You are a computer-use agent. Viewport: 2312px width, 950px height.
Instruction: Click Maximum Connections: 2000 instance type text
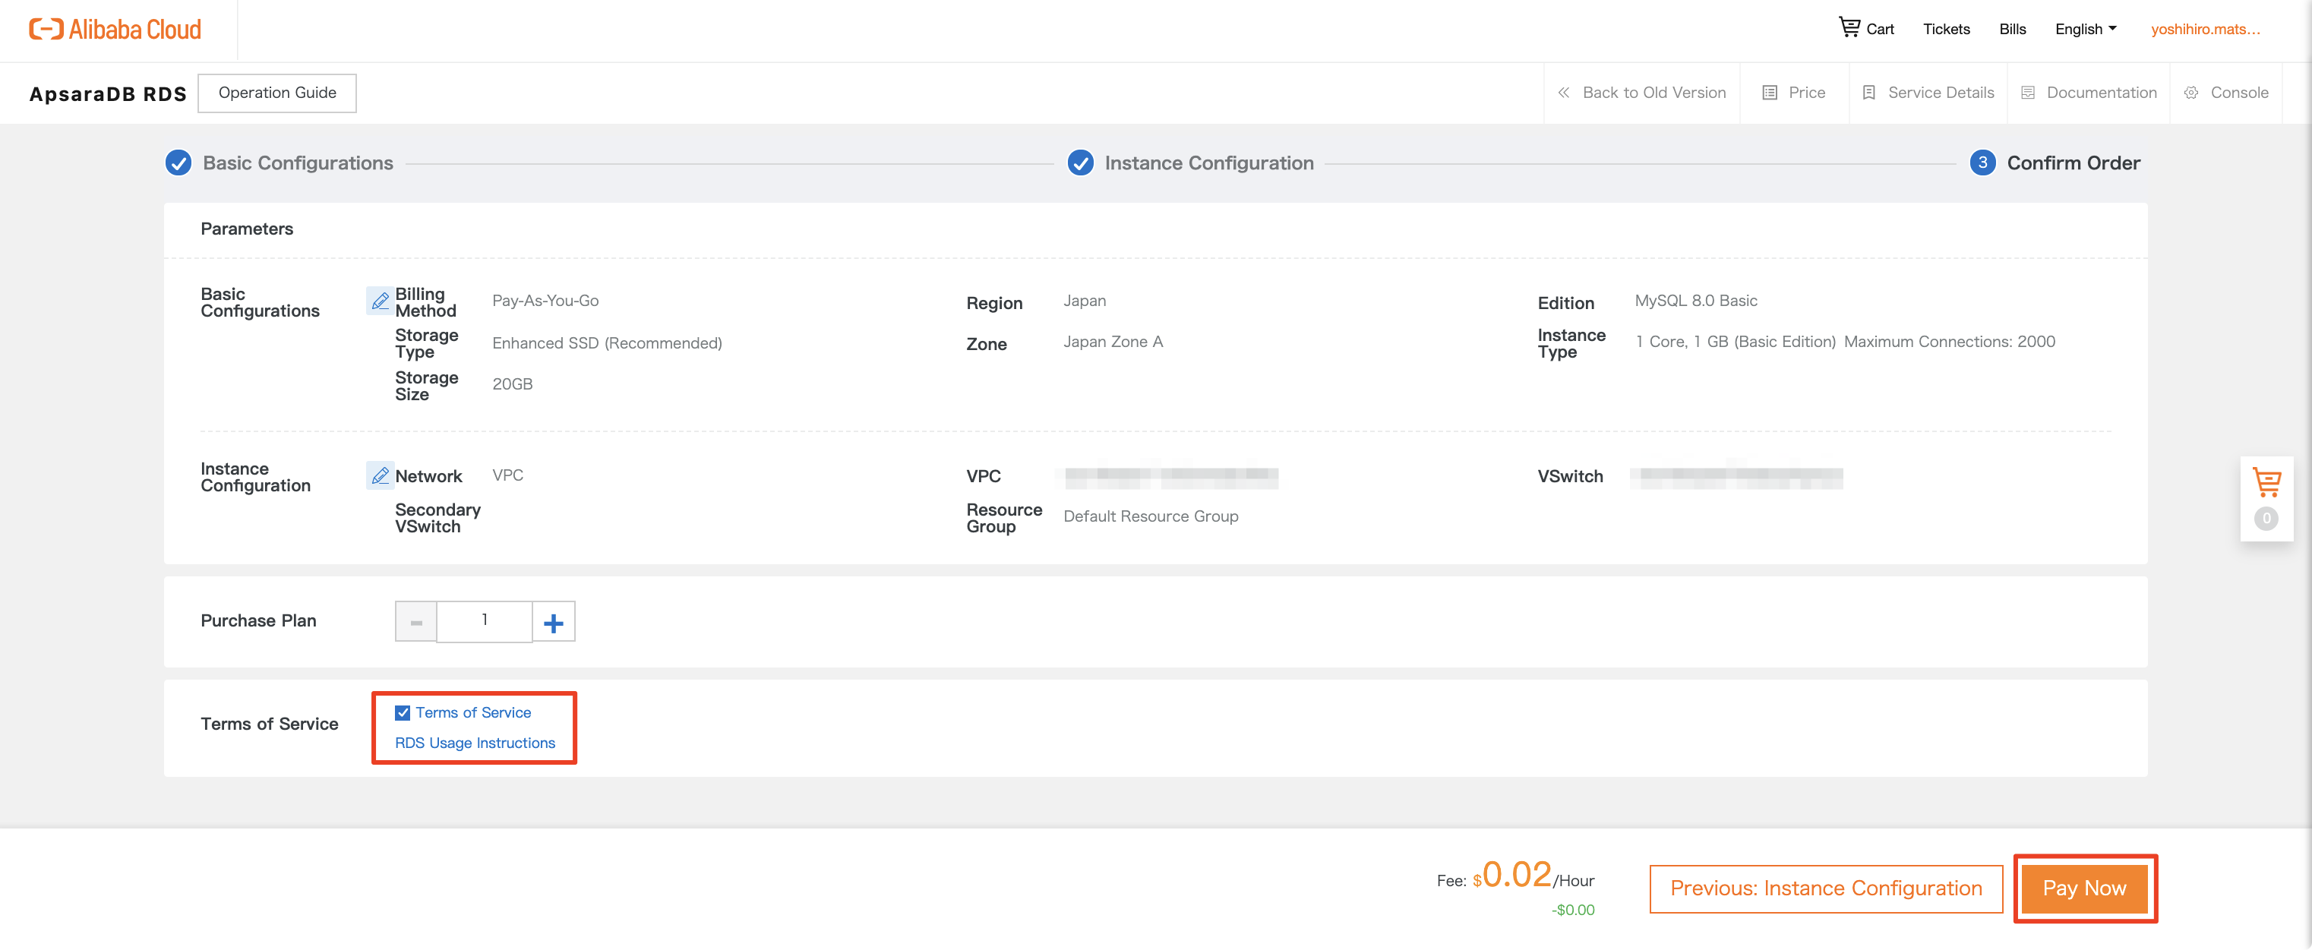point(1948,342)
